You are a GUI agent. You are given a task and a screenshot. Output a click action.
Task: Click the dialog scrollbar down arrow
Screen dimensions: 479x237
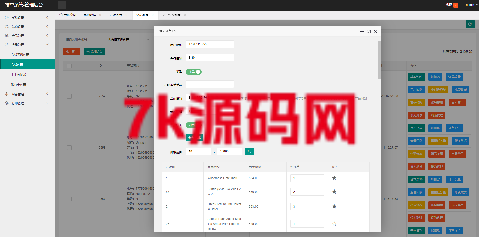[x=379, y=230]
